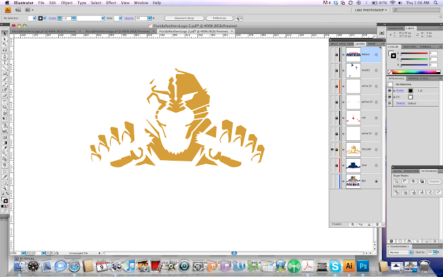Open the Normal blending mode dropdown
The height and width of the screenshot is (277, 443).
pos(400,252)
